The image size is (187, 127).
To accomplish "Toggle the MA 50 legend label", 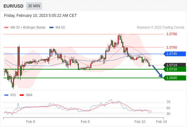I will coord(60,28).
